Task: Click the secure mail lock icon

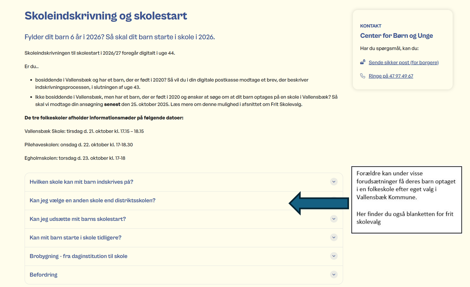Action: tap(363, 62)
